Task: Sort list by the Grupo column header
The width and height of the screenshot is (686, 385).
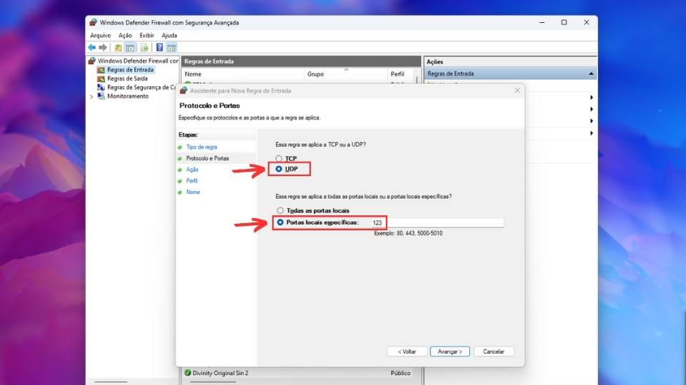Action: [315, 74]
